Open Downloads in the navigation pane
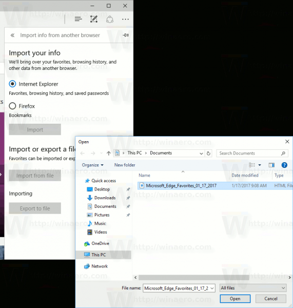 [101, 198]
